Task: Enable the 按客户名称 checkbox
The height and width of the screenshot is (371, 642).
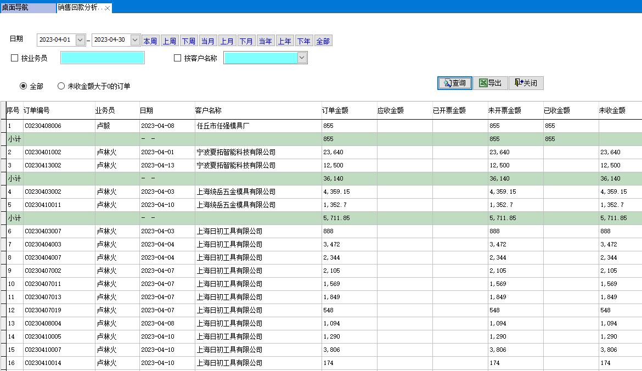Action: click(177, 57)
